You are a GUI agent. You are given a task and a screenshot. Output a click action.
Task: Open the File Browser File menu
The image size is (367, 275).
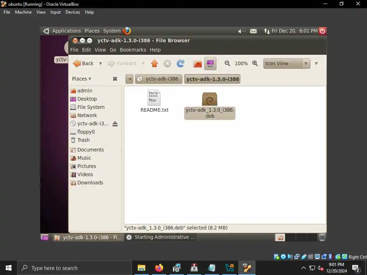pyautogui.click(x=74, y=50)
